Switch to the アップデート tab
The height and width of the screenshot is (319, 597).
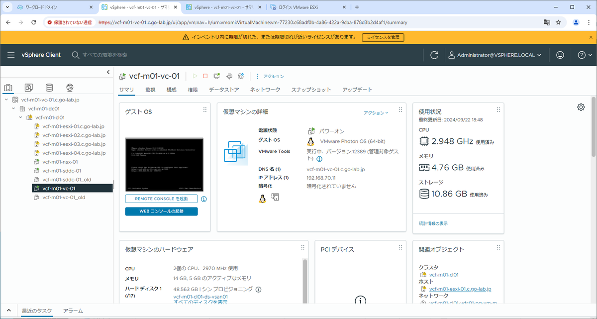[x=357, y=90]
